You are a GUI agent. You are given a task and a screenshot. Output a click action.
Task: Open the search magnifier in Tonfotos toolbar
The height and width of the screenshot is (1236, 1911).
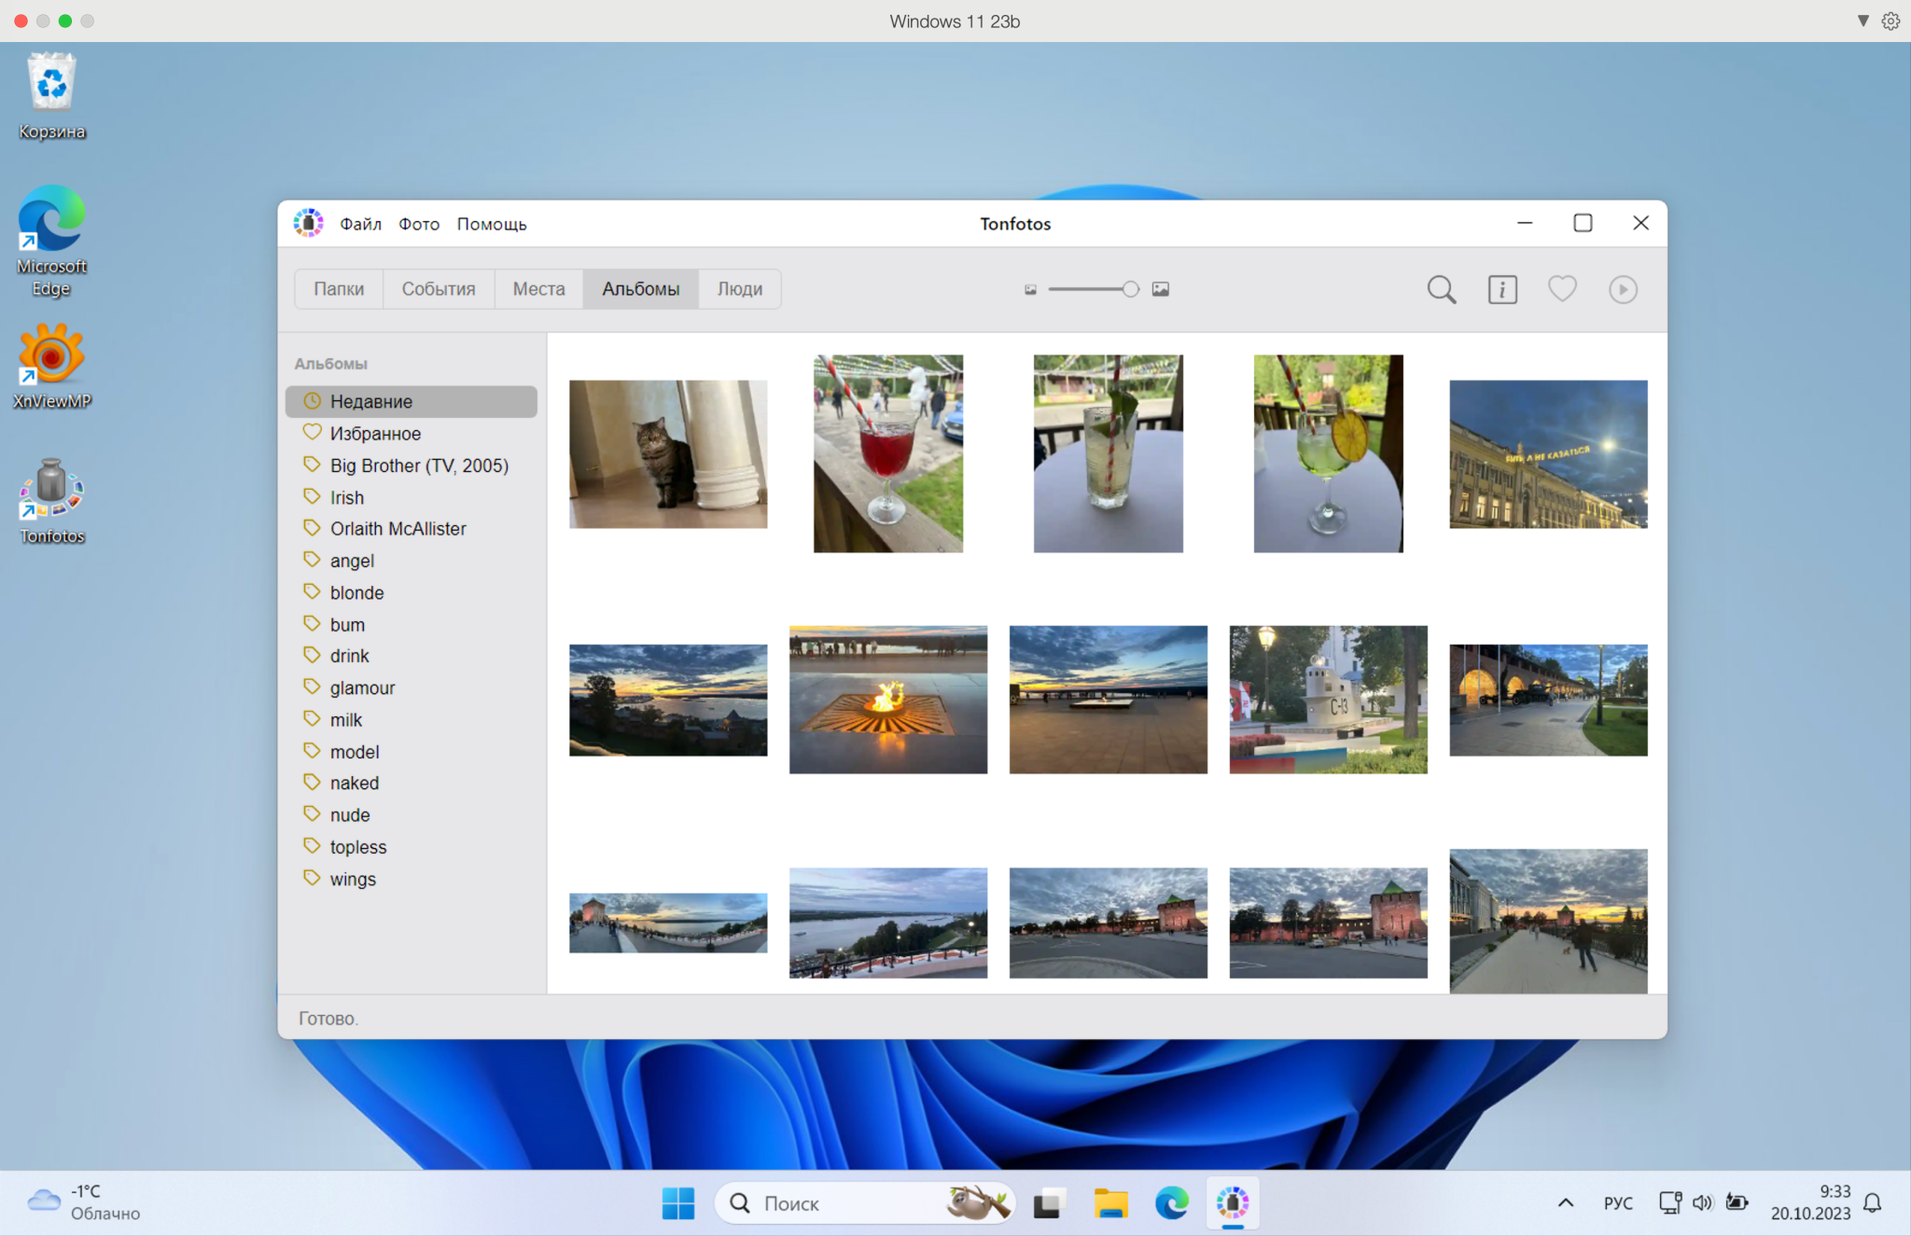pos(1442,289)
